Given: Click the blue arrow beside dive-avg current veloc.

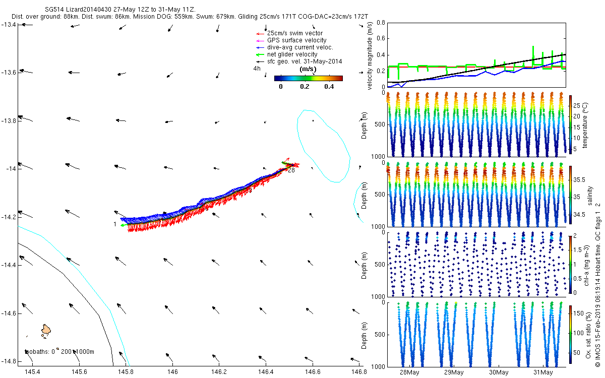Looking at the screenshot, I should click(x=260, y=47).
